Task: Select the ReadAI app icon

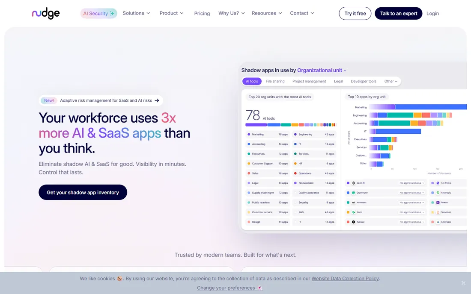Action: [438, 202]
